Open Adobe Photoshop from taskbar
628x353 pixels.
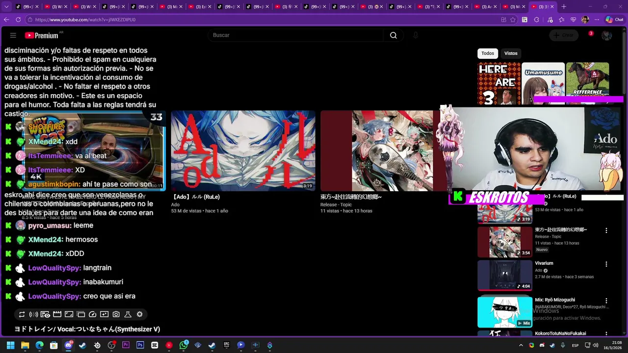[140, 345]
